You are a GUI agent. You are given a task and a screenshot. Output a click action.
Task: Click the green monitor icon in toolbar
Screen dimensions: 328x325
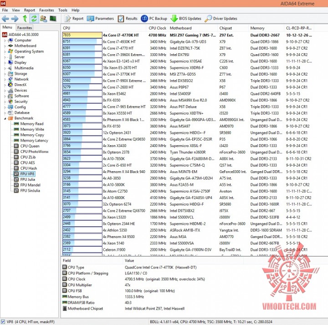(x=53, y=19)
